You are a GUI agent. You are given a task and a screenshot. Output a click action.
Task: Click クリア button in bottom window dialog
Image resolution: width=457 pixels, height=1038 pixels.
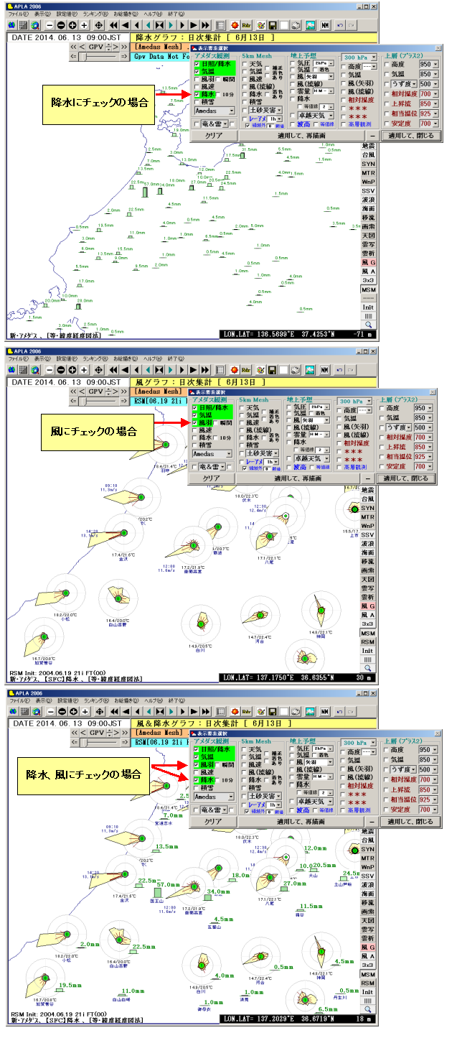(214, 822)
